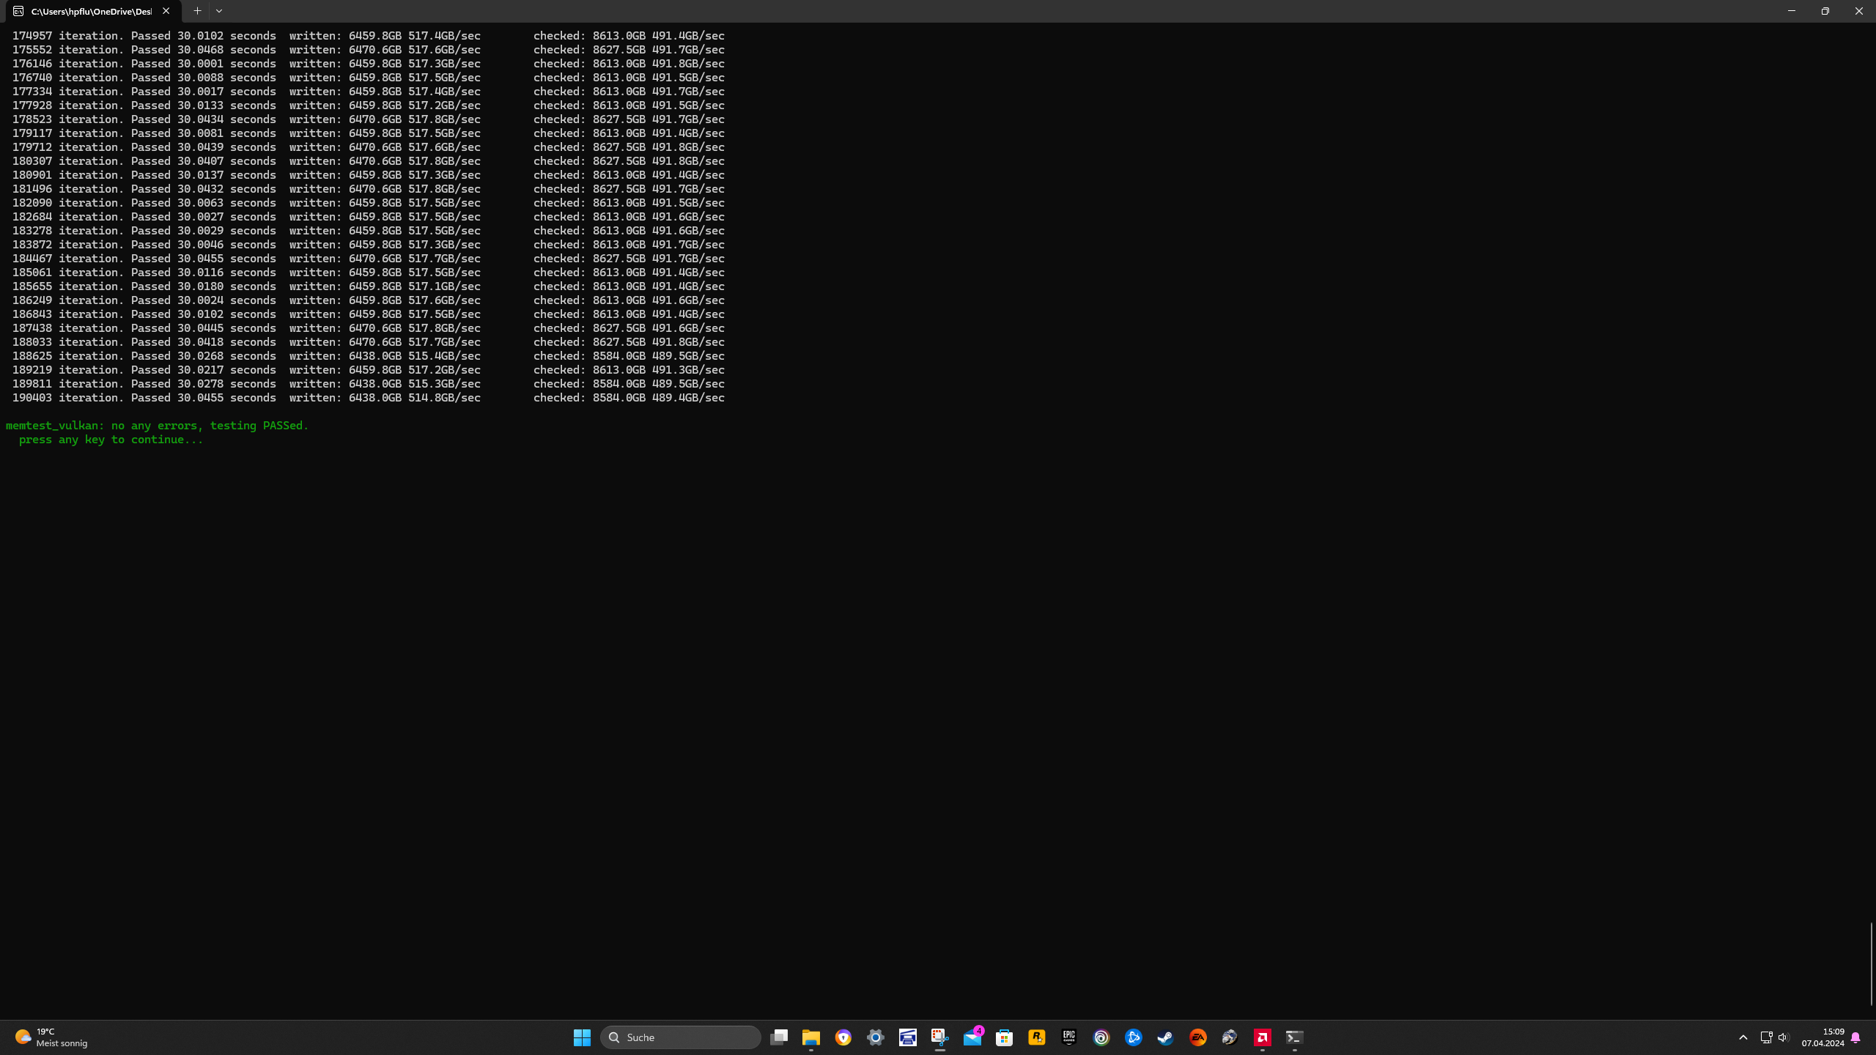Open Battle.net taskbar icon
1876x1055 pixels.
(x=1133, y=1037)
